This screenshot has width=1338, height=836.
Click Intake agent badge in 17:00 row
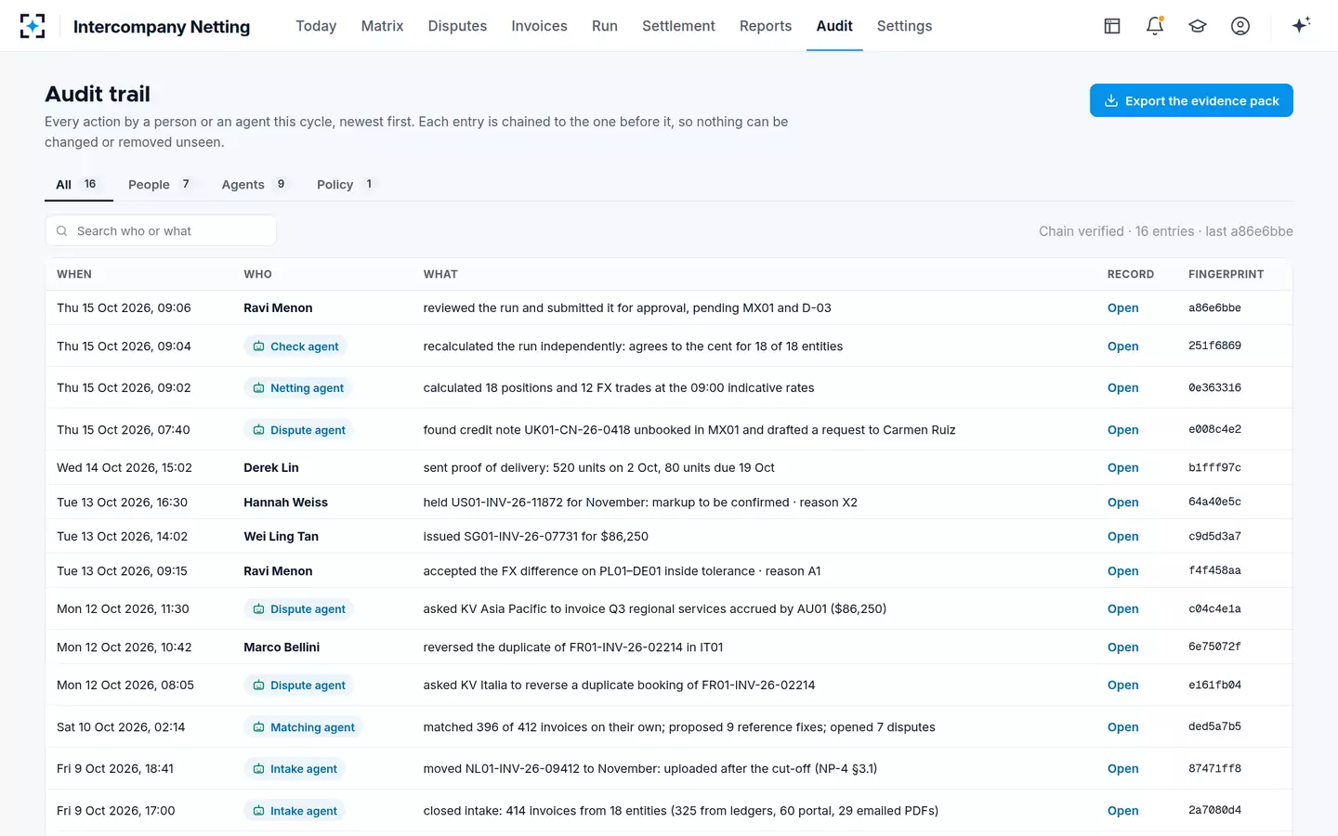tap(295, 811)
